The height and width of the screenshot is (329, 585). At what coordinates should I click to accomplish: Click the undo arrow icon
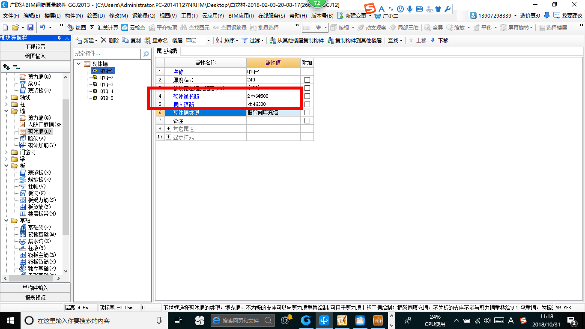[43, 27]
